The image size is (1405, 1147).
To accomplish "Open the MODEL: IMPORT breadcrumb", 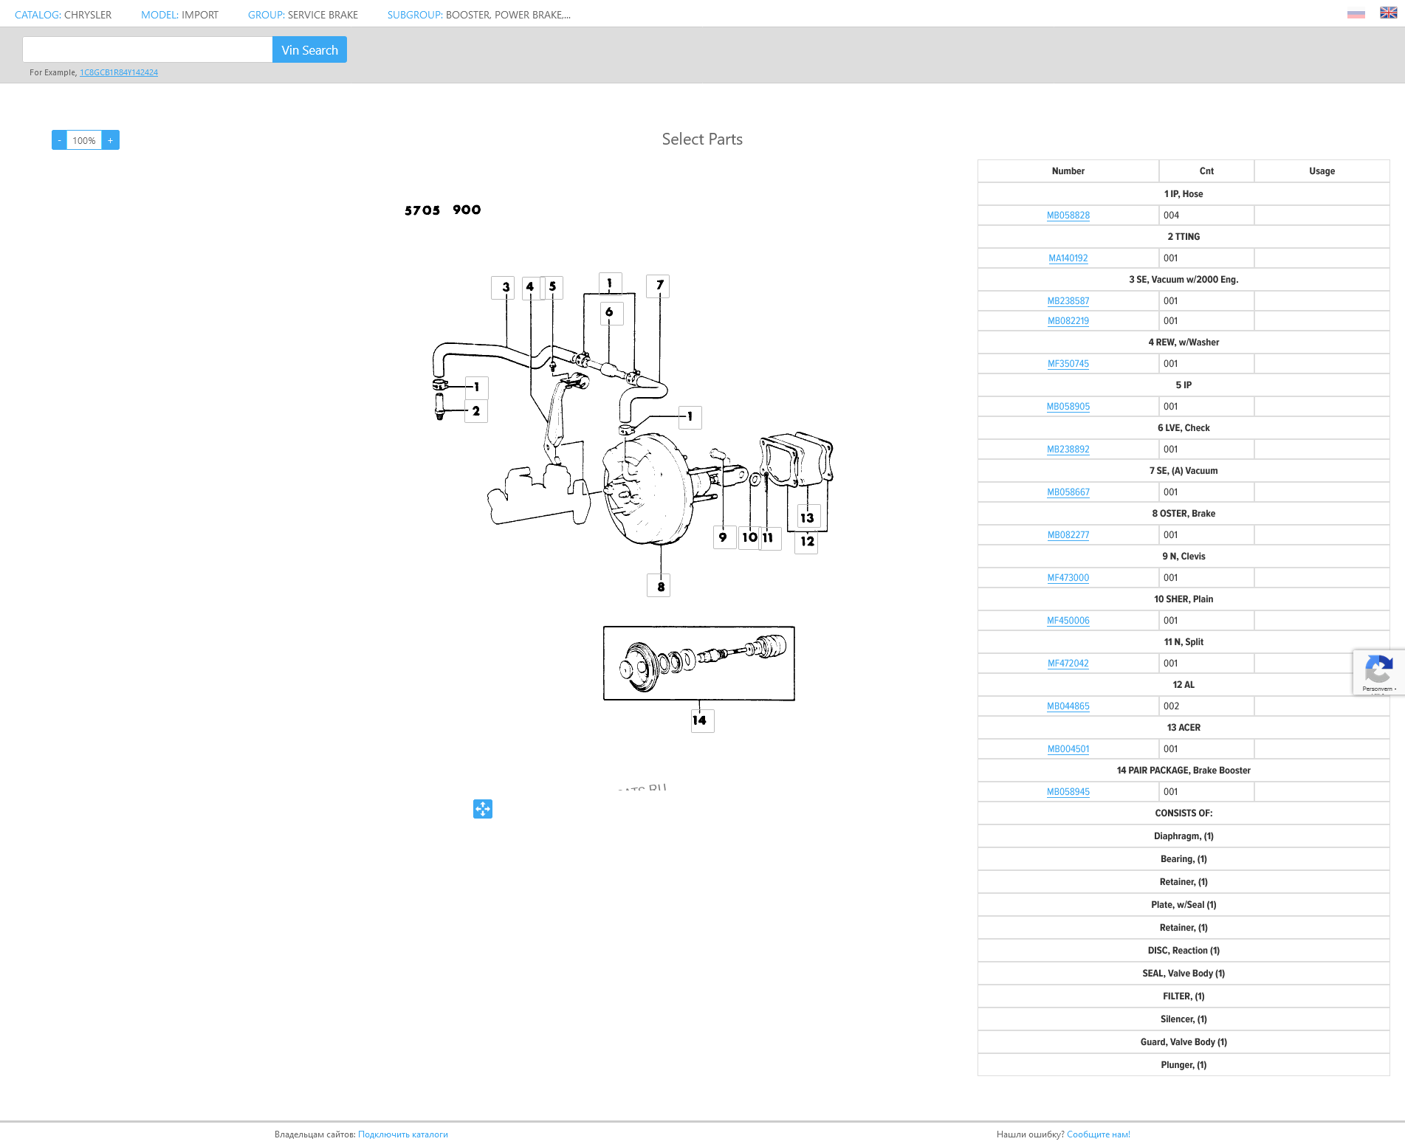I will click(x=179, y=15).
